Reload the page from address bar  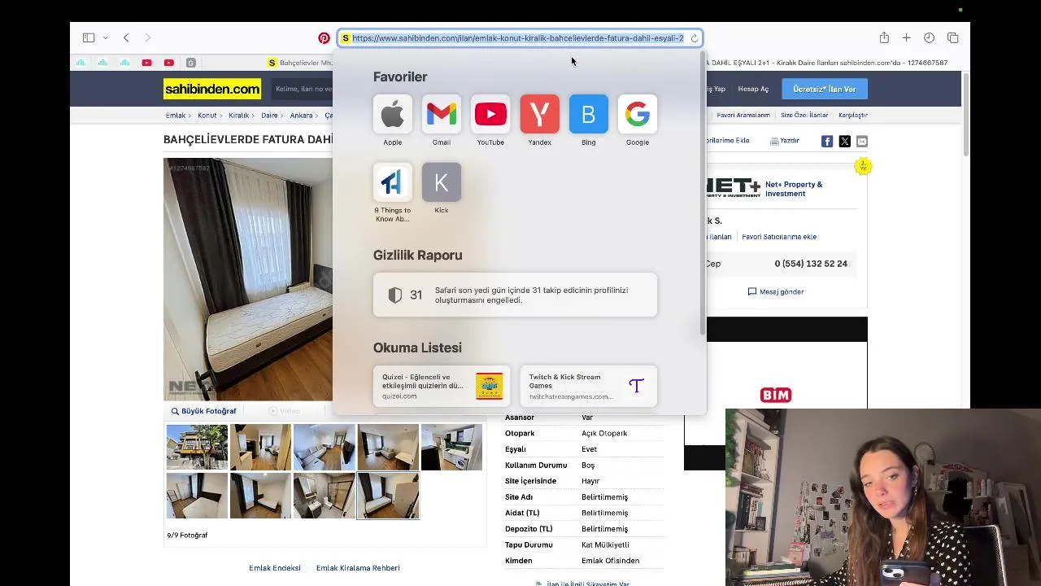coord(694,38)
